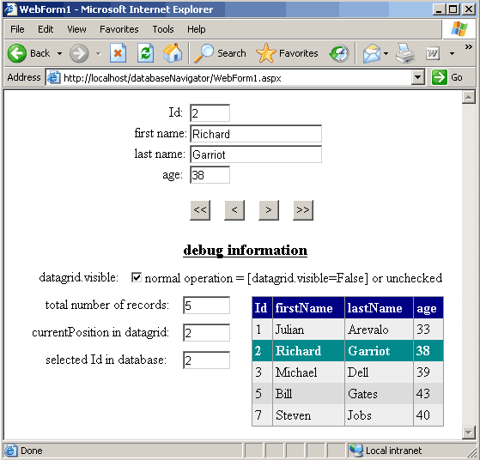Image resolution: width=480 pixels, height=460 pixels.
Task: Click the status bar page icon beside Done
Action: tap(10, 451)
